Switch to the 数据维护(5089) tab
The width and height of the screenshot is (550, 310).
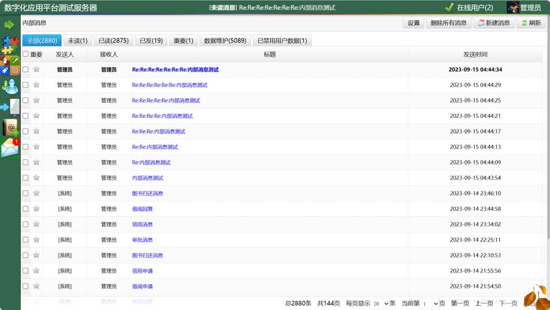pyautogui.click(x=225, y=40)
